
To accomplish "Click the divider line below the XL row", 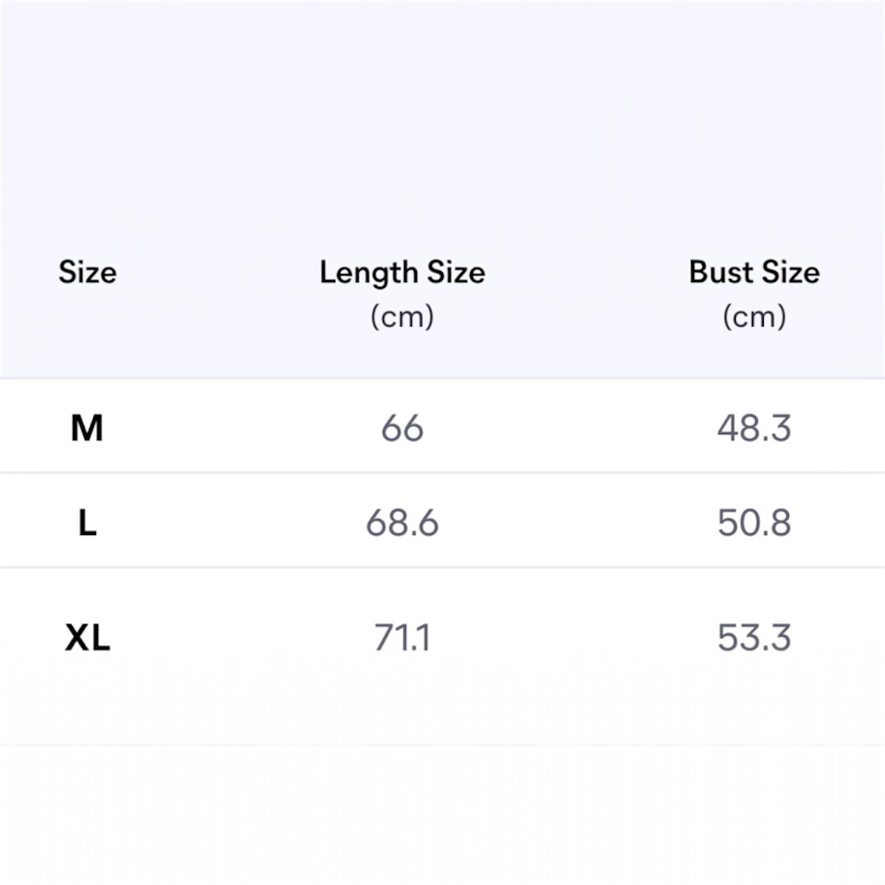I will pos(442,744).
